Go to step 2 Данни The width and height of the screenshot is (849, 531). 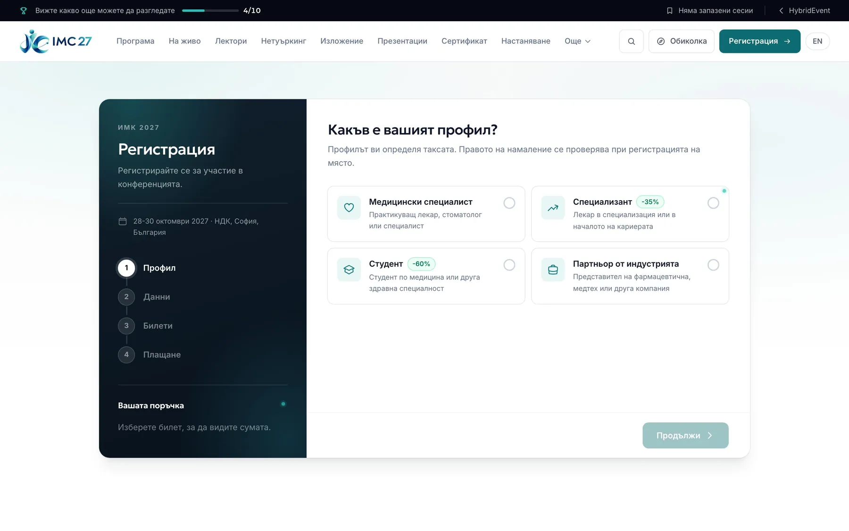(144, 297)
